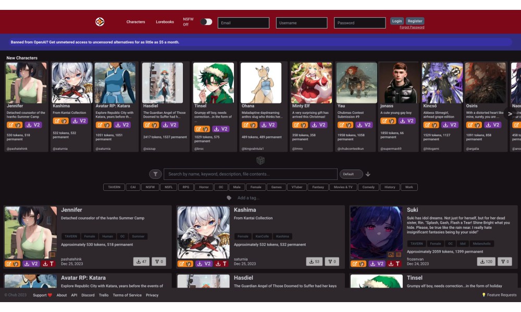521x312 pixels.
Task: Open the Trello footer link
Action: 104,295
